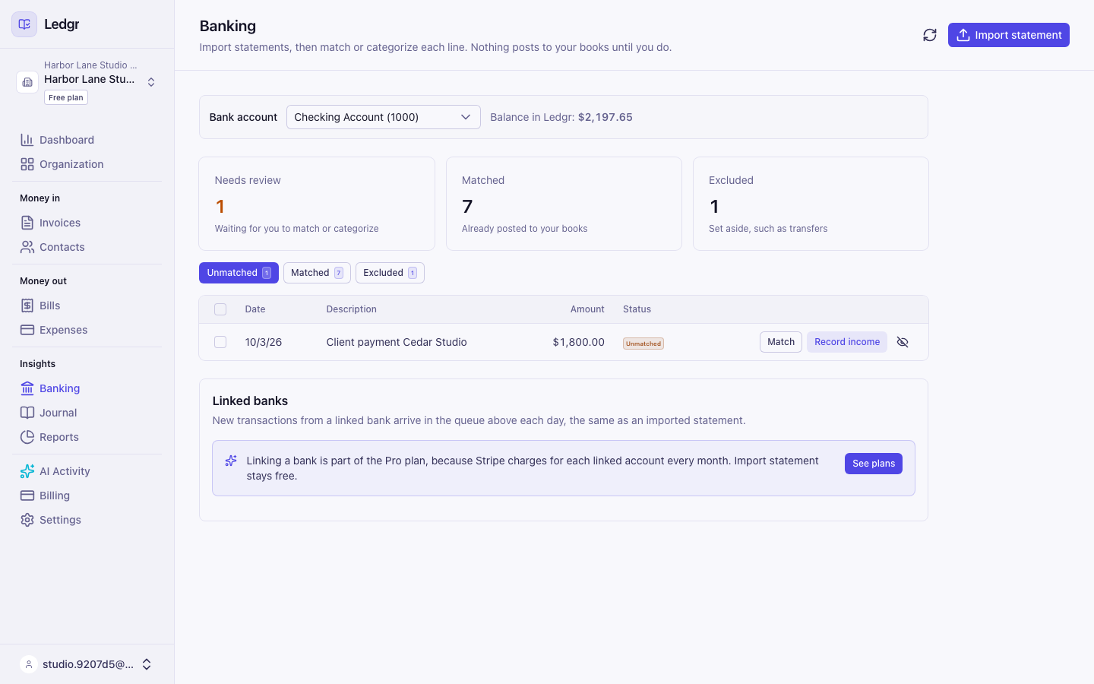Click the Record income button
Screen dimensions: 1094x684
847,342
